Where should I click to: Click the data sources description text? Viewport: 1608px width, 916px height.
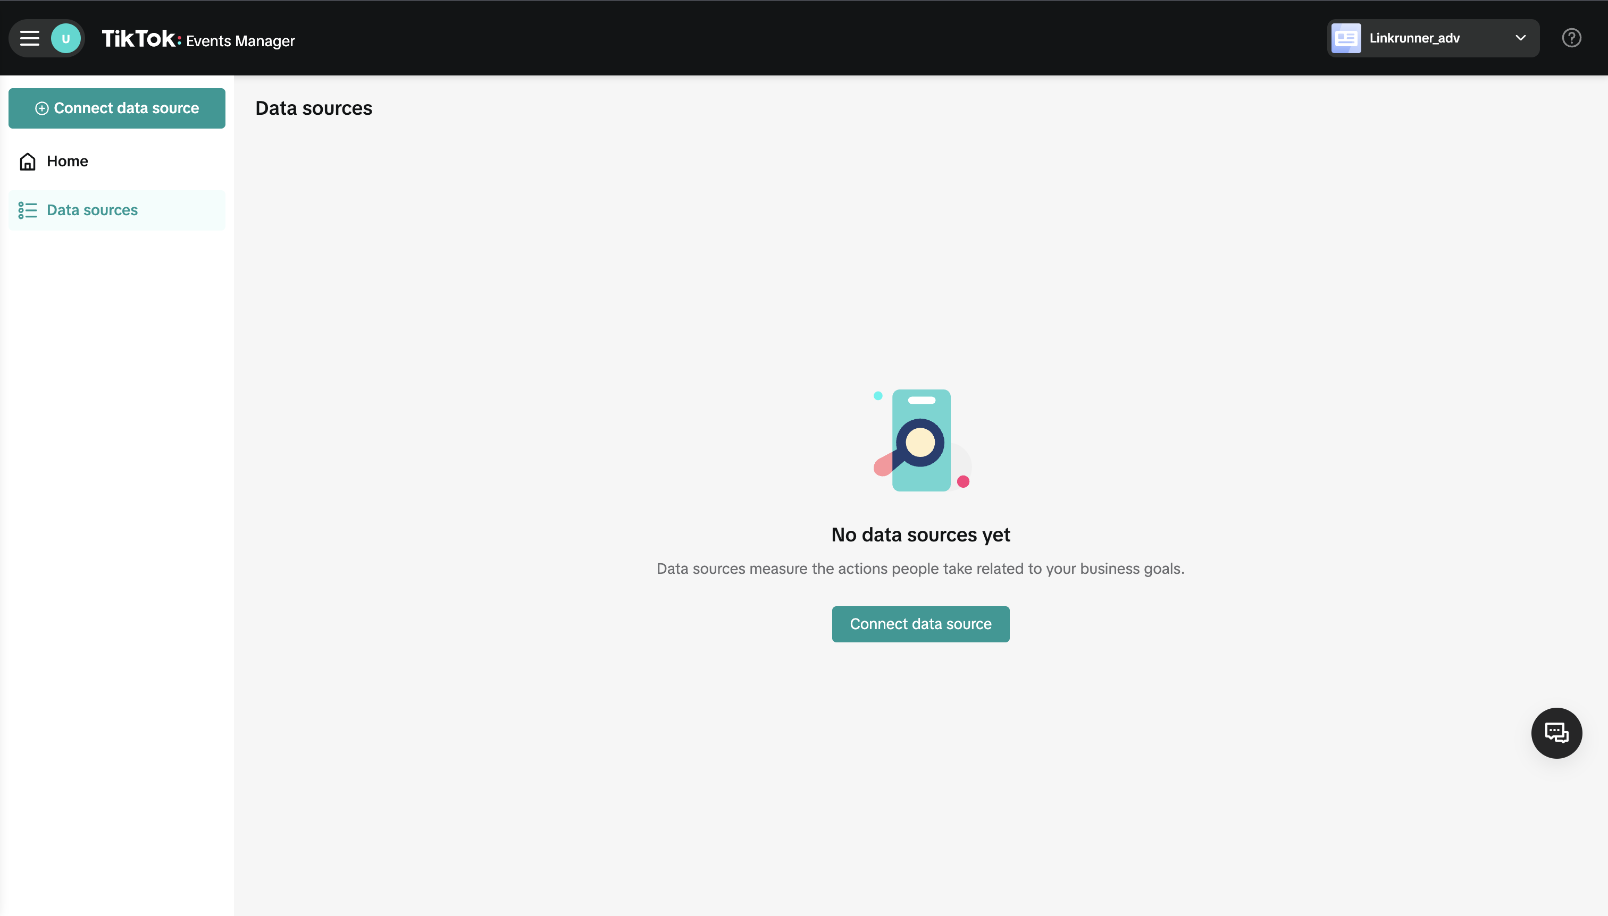920,569
